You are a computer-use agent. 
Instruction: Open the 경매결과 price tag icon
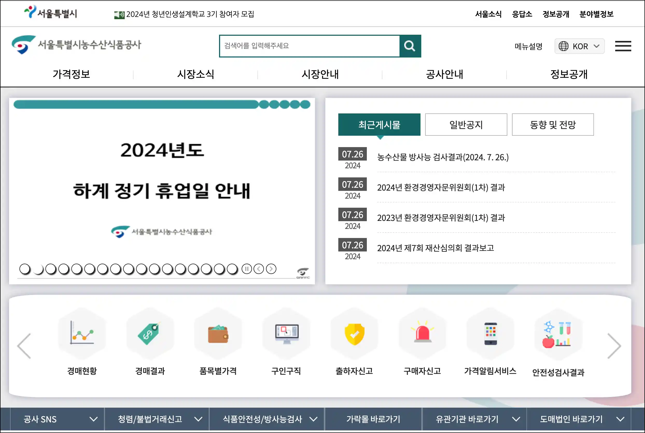pyautogui.click(x=150, y=334)
